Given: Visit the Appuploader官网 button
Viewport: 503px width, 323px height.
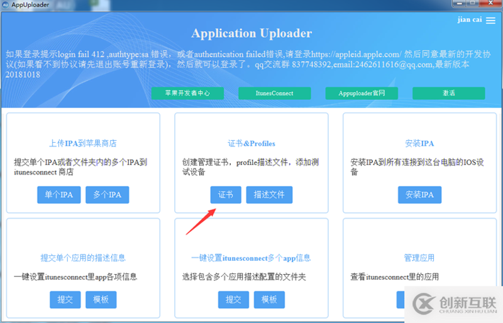Looking at the screenshot, I should pos(362,93).
